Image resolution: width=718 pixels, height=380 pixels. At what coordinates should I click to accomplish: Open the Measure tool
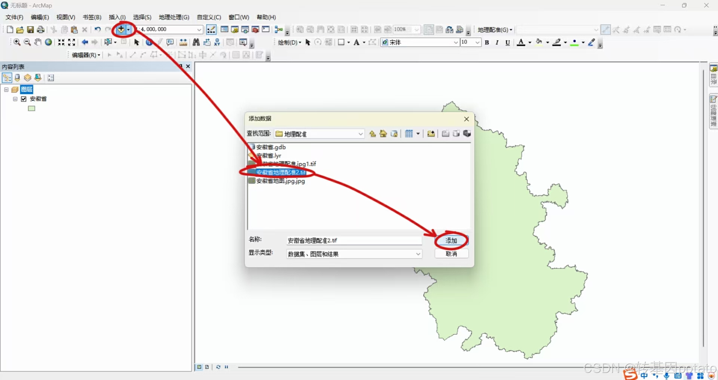[183, 42]
